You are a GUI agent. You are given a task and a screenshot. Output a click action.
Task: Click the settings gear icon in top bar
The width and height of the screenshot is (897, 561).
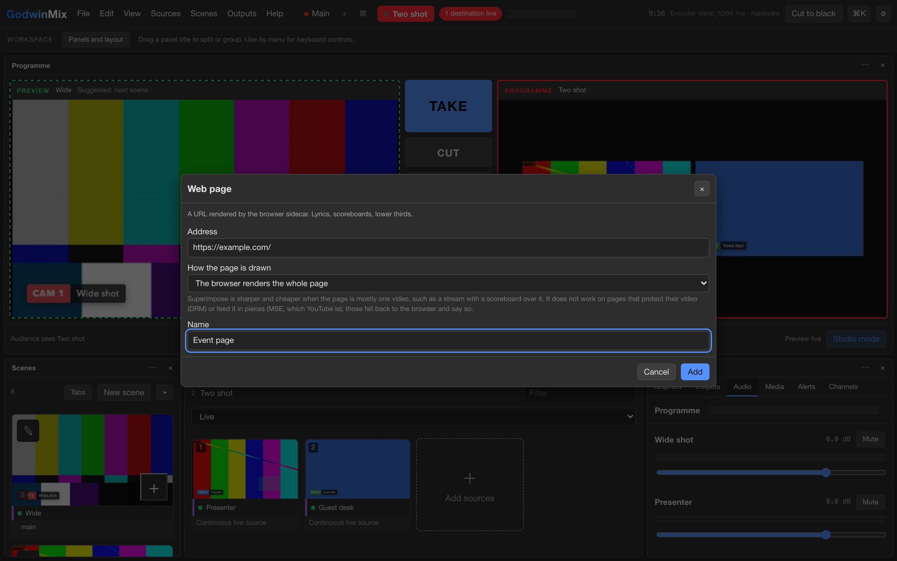tap(883, 14)
